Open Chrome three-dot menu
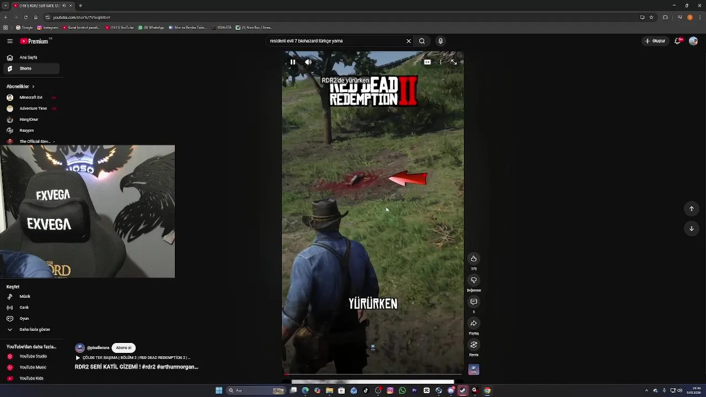This screenshot has width=706, height=397. pos(700,17)
